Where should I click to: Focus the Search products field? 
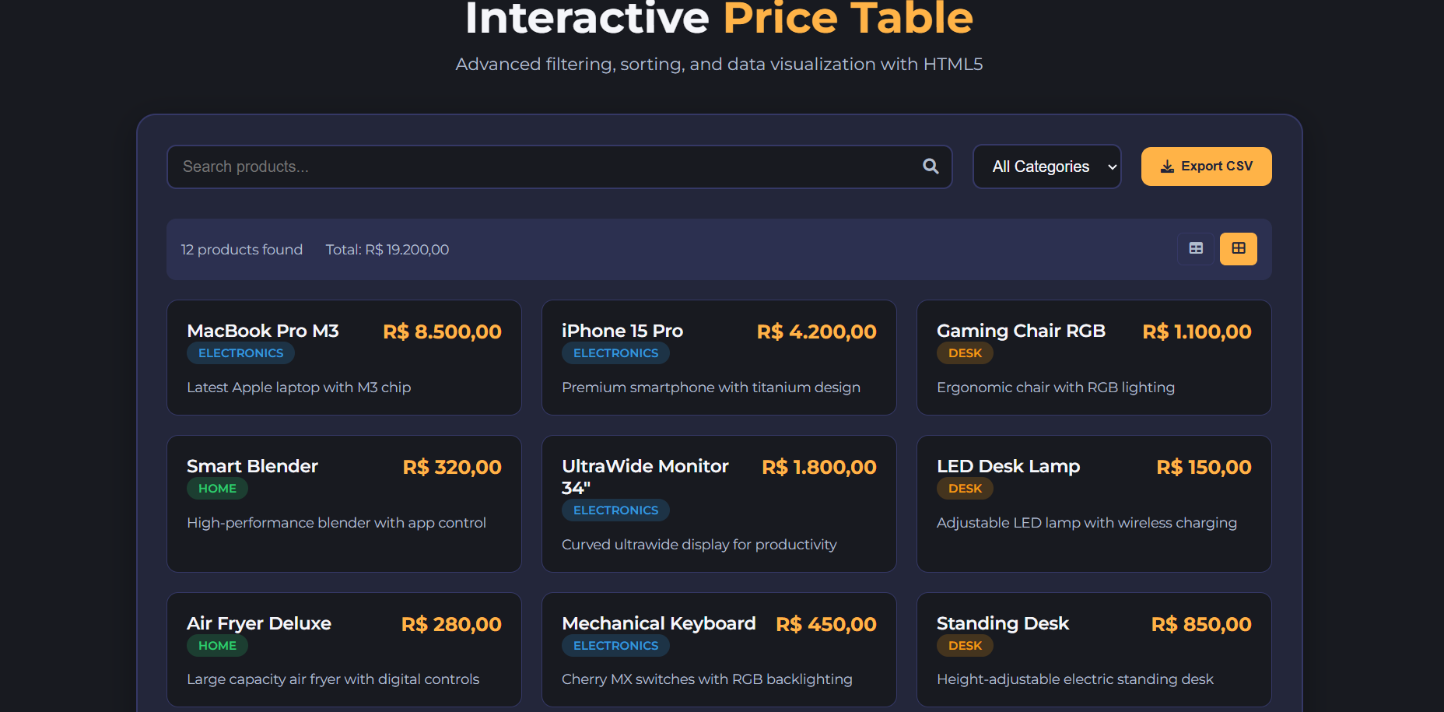point(545,167)
